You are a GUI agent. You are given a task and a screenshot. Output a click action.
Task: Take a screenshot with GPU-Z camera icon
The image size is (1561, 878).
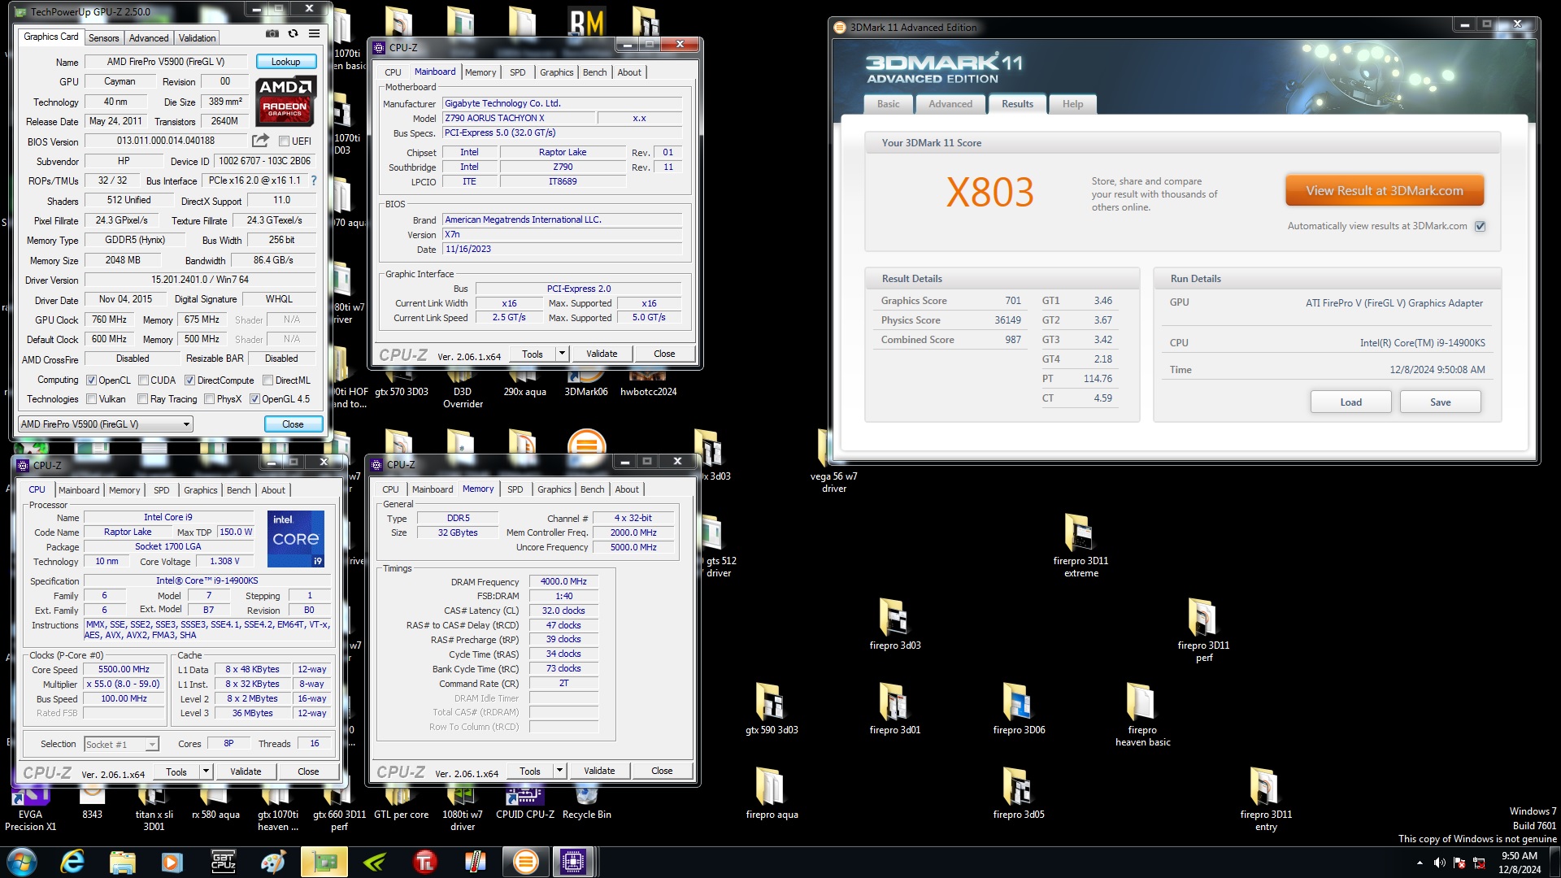point(272,34)
